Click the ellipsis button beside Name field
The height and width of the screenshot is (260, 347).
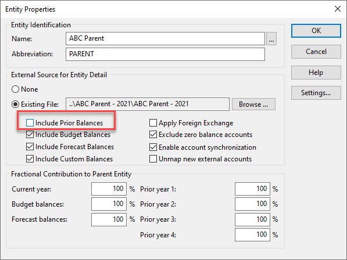click(x=271, y=39)
